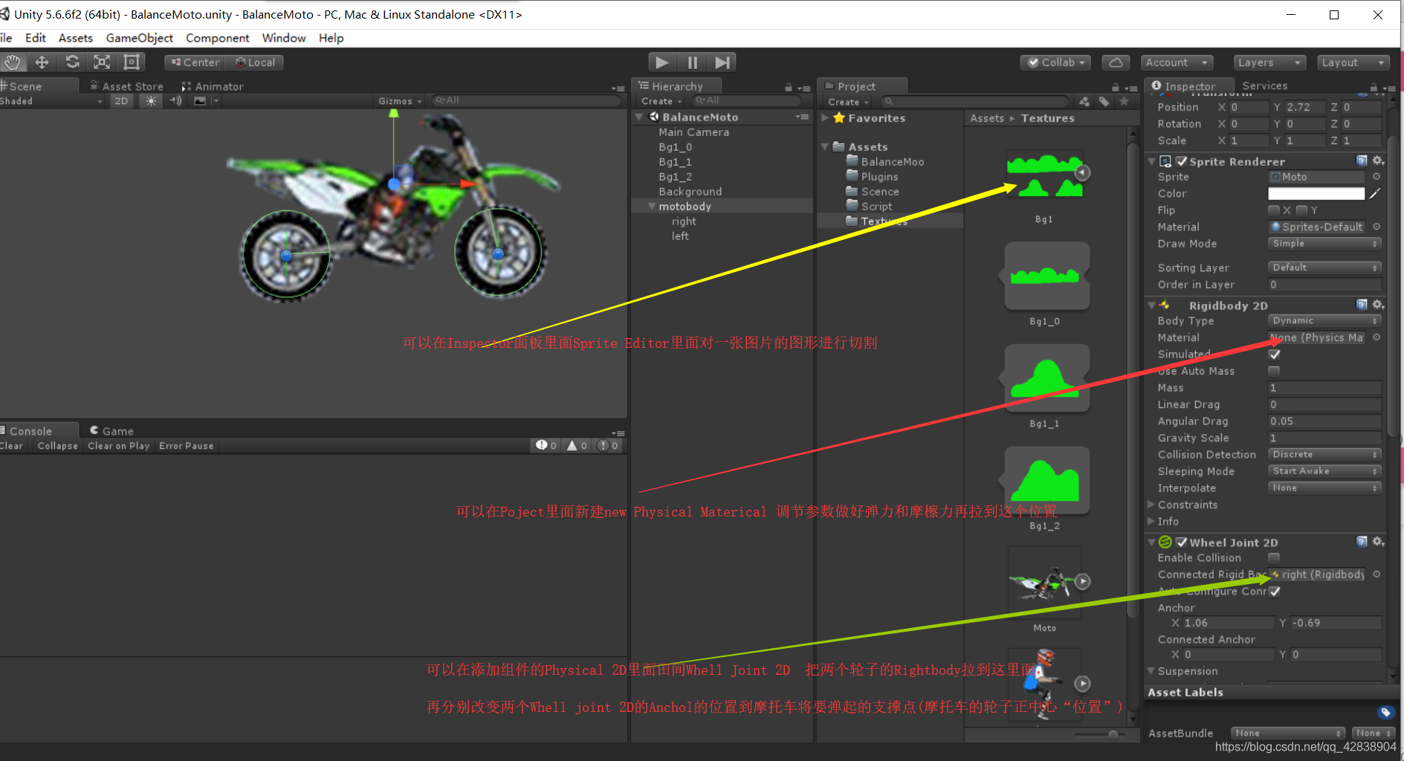Open Sprite Renderer Material object picker
Image resolution: width=1404 pixels, height=761 pixels.
tap(1376, 227)
